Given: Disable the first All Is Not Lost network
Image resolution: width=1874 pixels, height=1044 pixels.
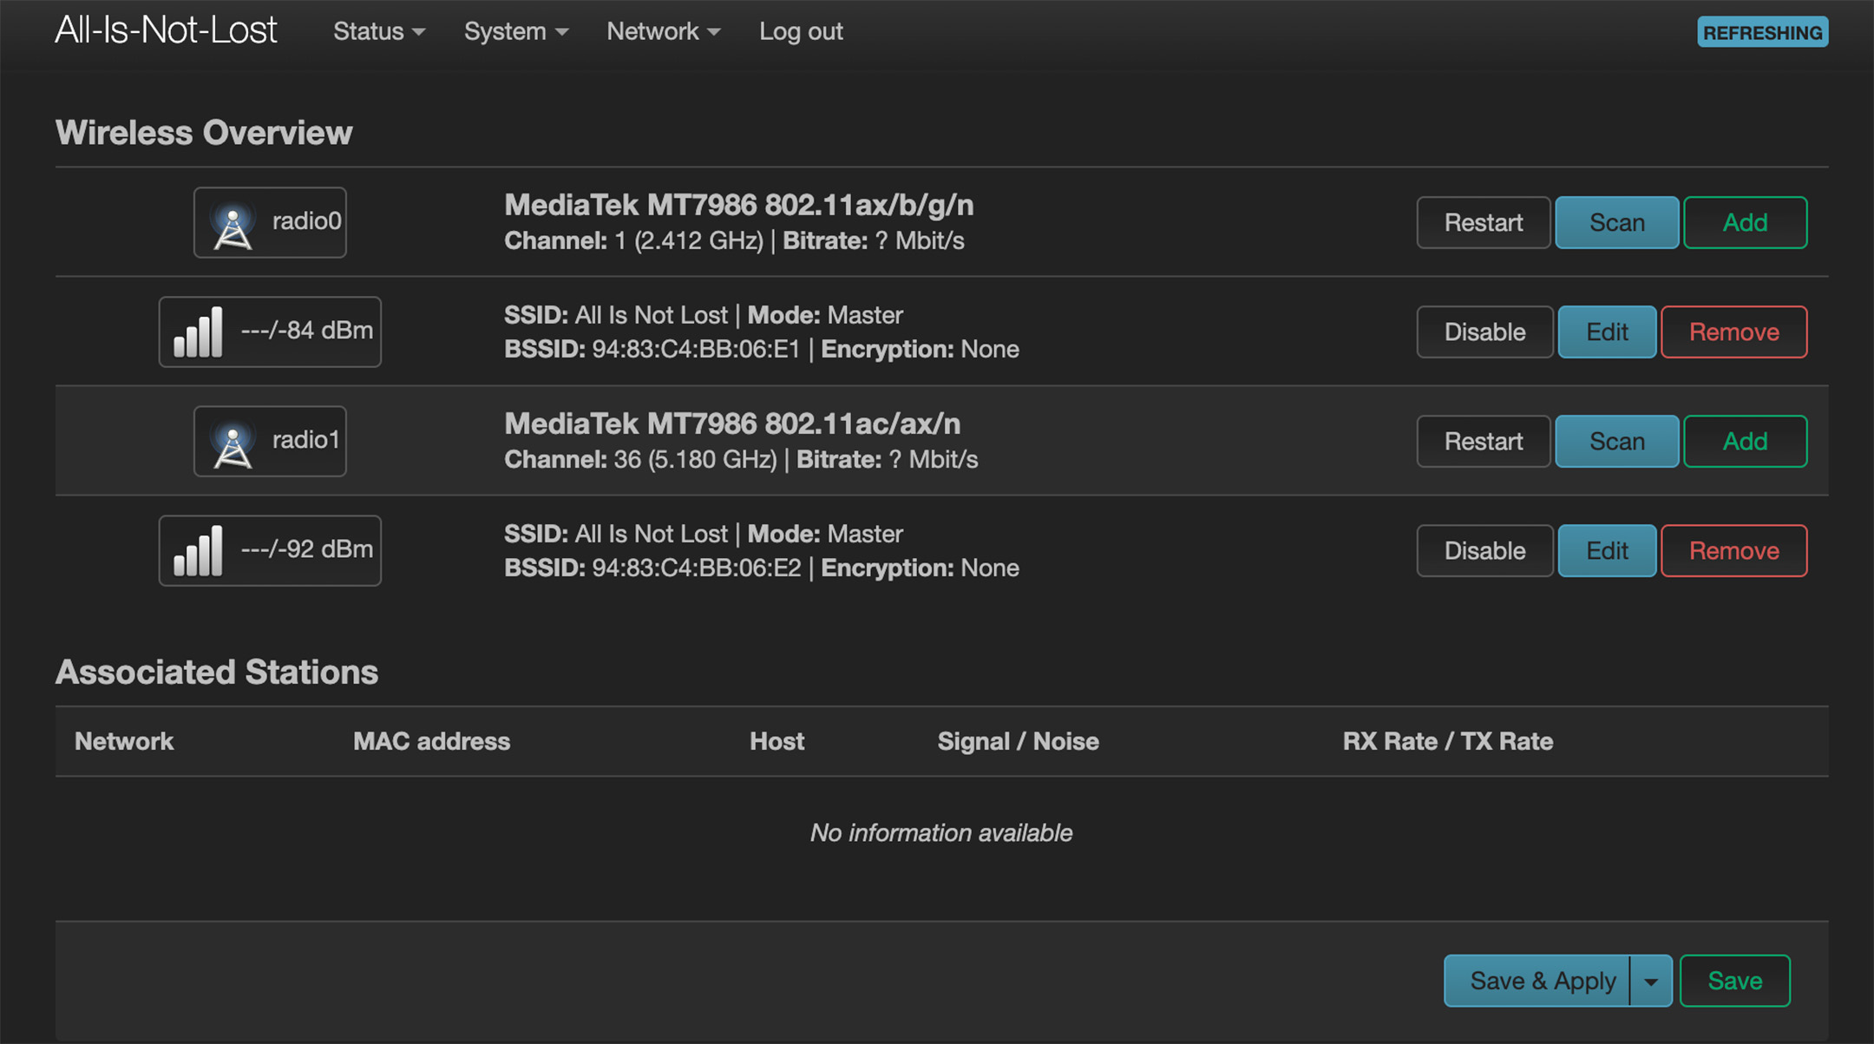Looking at the screenshot, I should [x=1484, y=332].
